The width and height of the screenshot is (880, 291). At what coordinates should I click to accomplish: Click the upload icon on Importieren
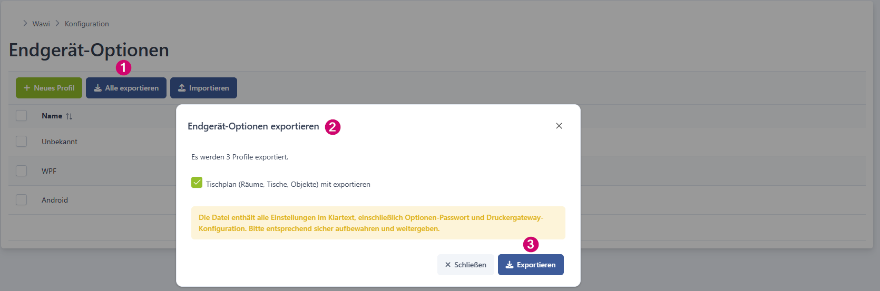(x=182, y=88)
